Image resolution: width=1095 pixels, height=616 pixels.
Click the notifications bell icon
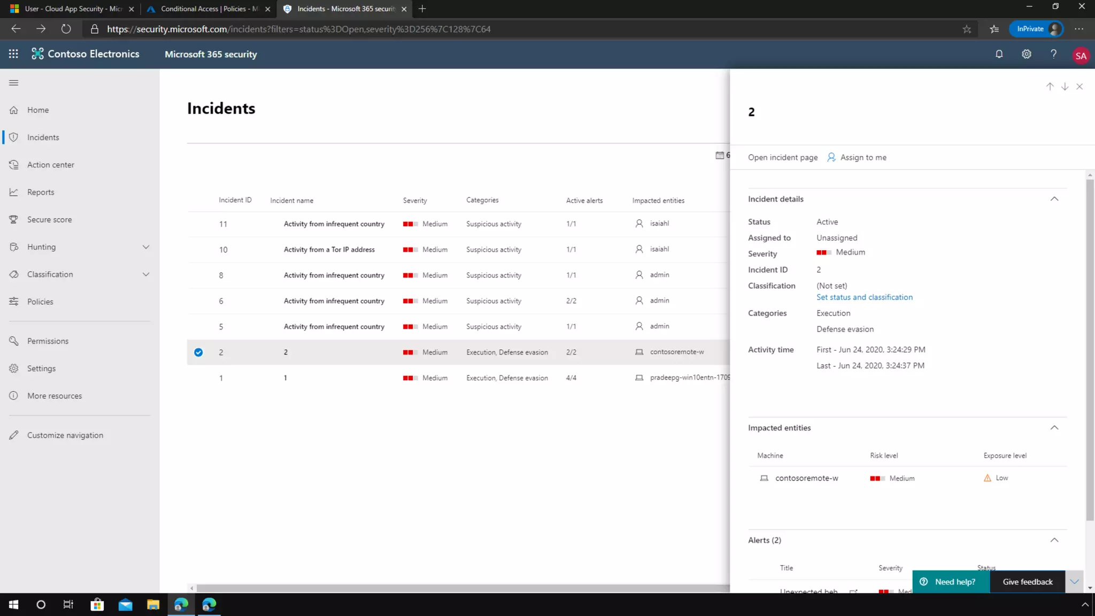(999, 54)
